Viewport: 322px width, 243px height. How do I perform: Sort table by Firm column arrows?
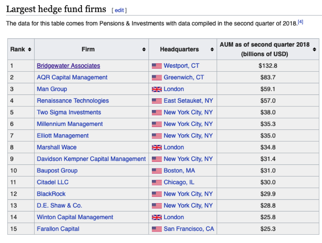[x=144, y=49]
